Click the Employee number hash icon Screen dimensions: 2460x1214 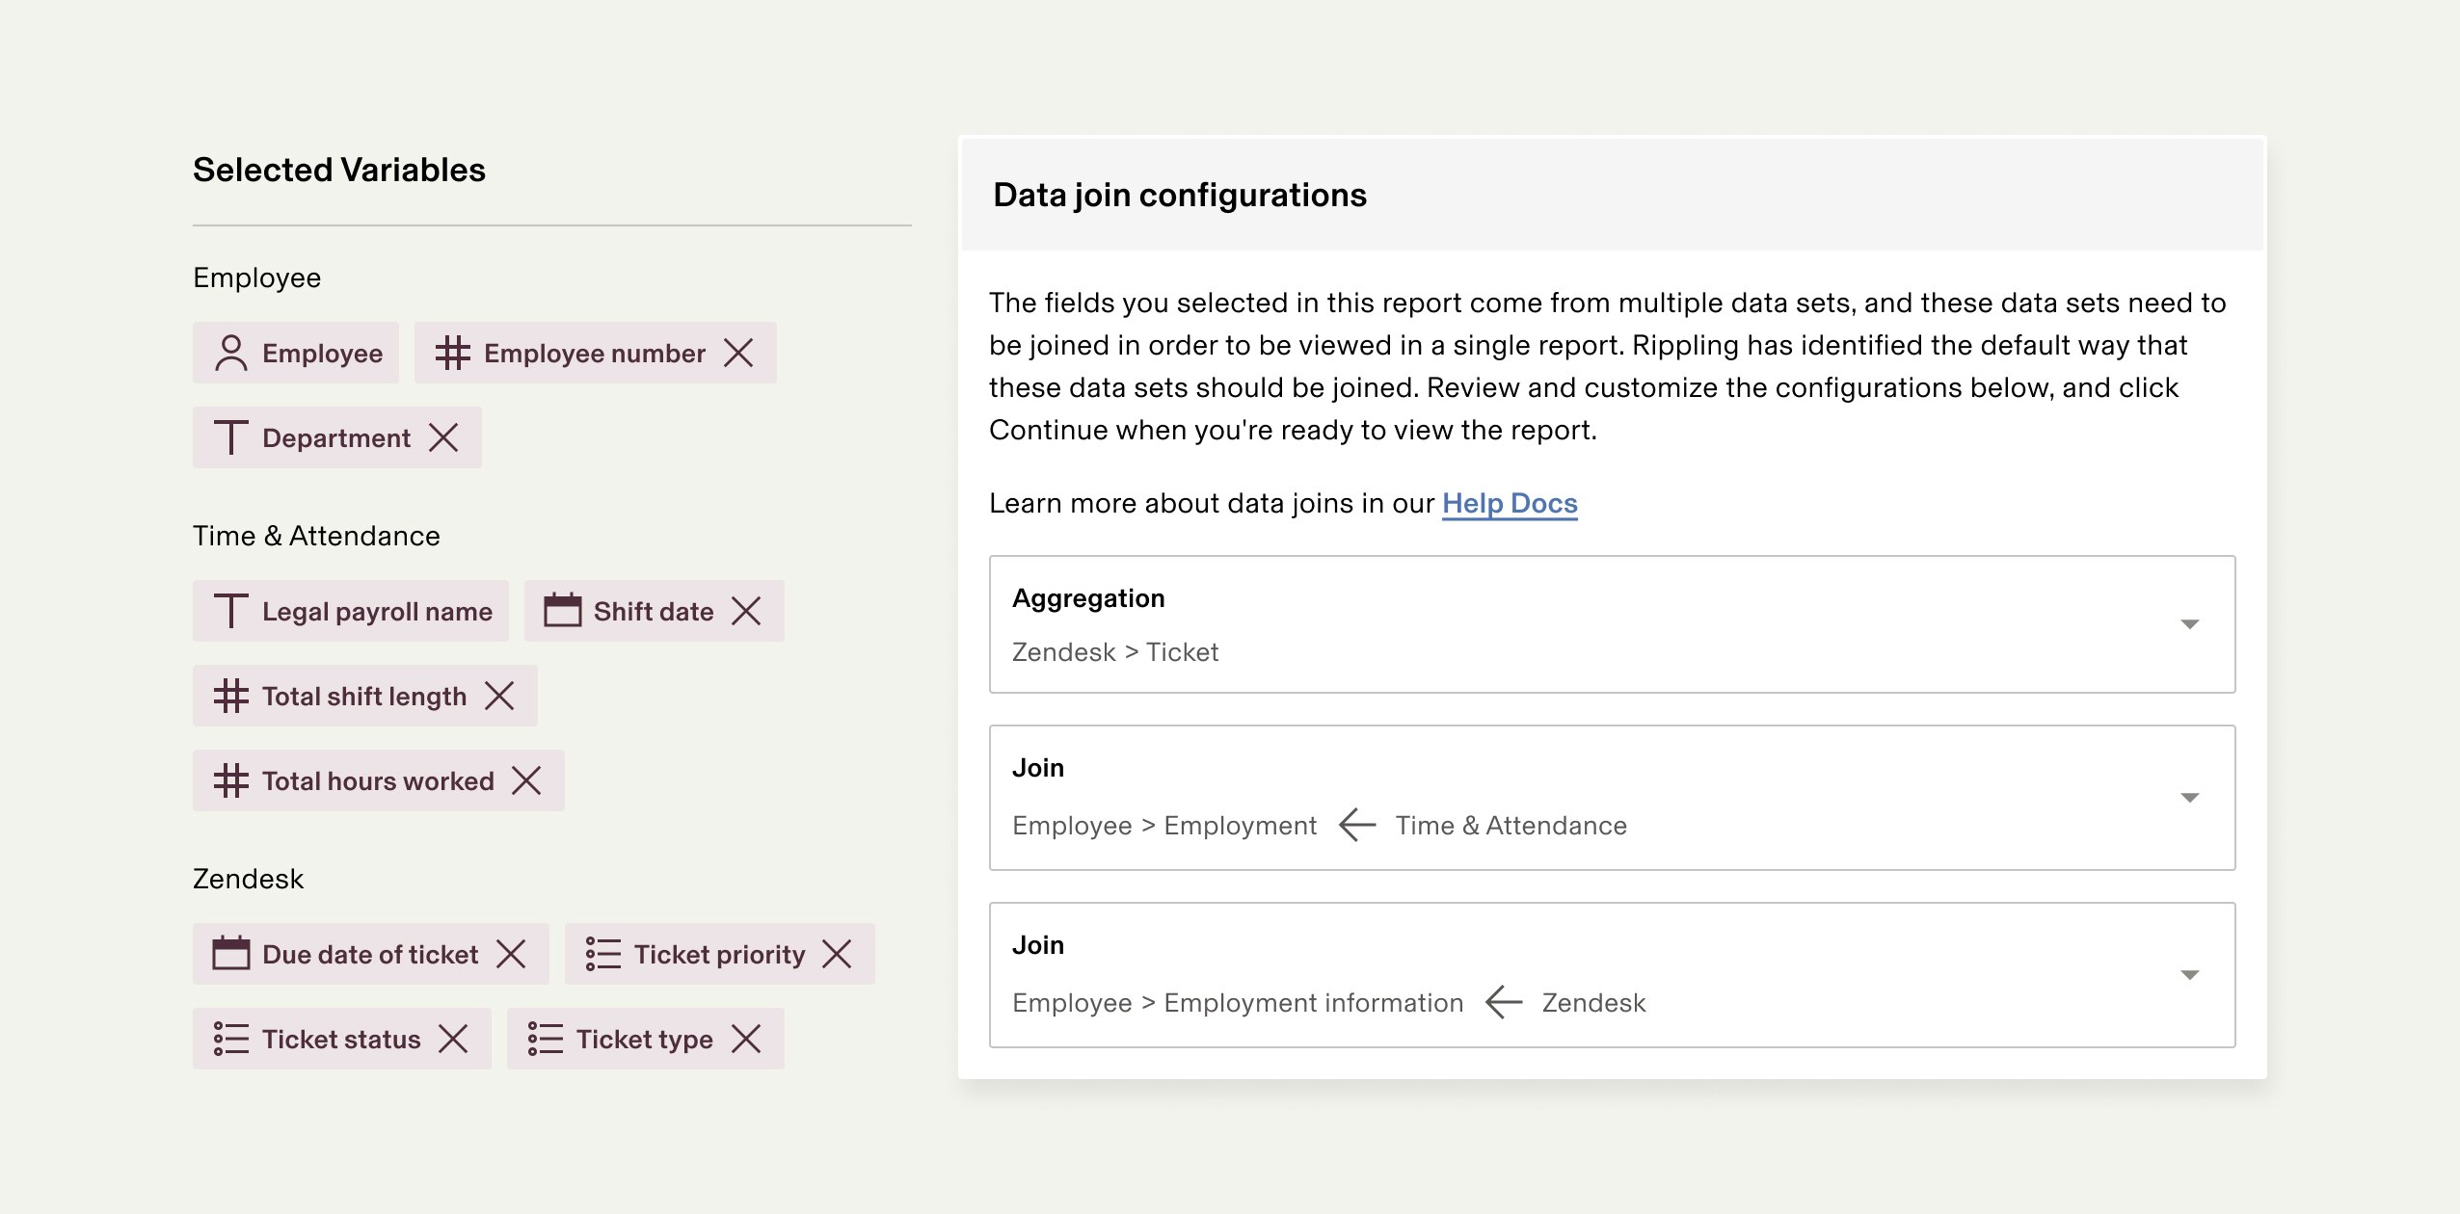(452, 353)
